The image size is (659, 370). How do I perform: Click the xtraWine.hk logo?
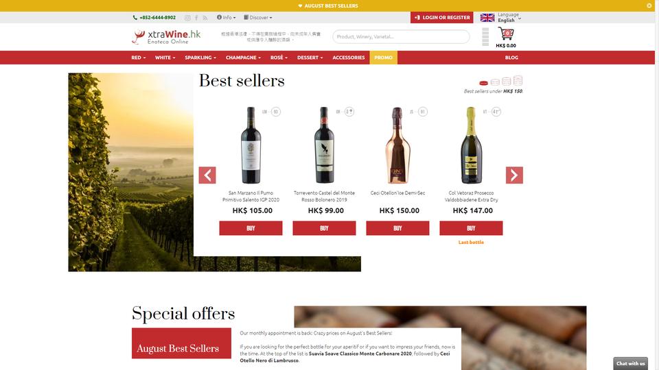point(166,37)
